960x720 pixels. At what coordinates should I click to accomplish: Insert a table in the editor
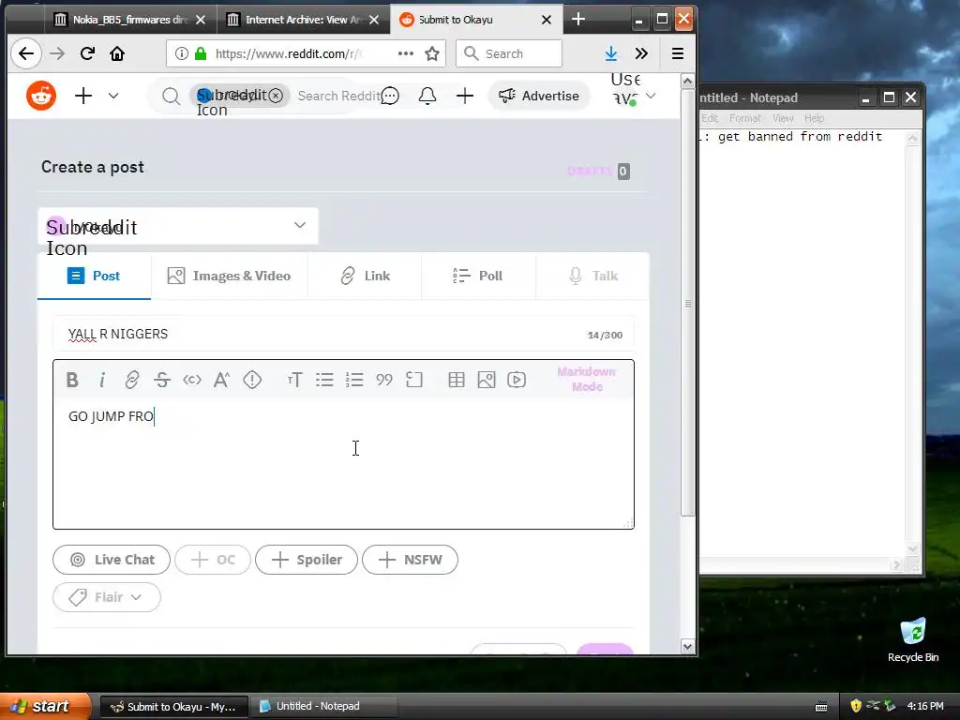tap(457, 380)
